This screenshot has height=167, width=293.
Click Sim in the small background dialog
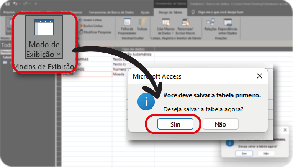click(244, 153)
